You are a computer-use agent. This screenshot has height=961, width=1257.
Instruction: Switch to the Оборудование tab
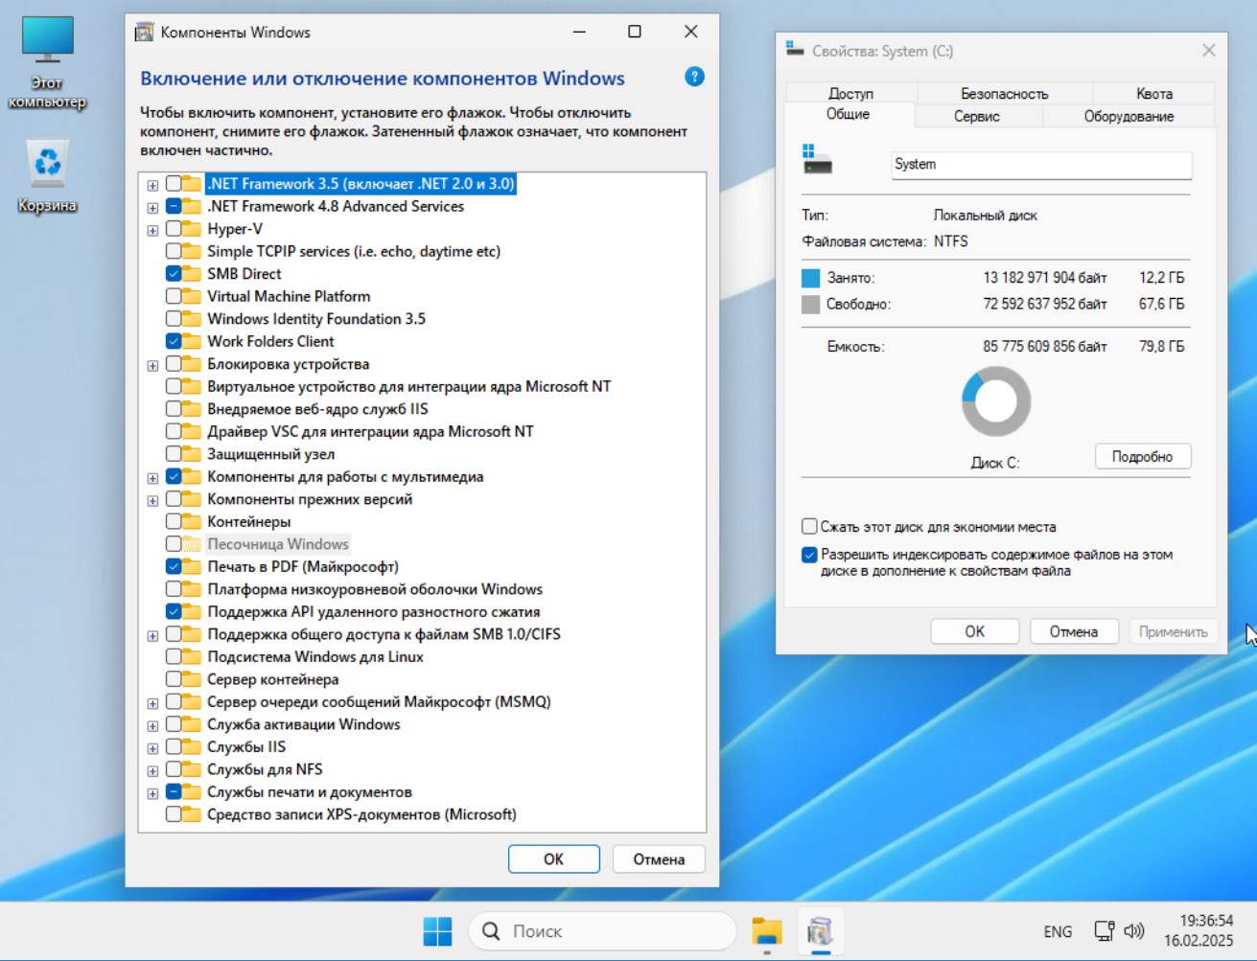point(1129,116)
